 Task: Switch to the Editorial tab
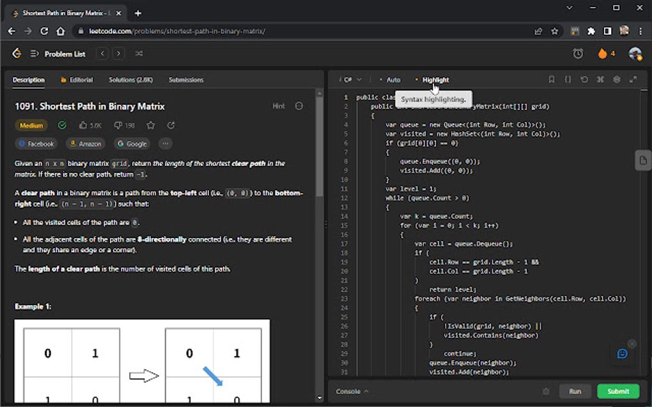[x=77, y=80]
